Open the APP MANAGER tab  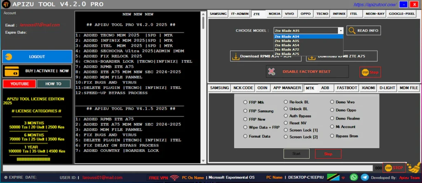(x=287, y=88)
